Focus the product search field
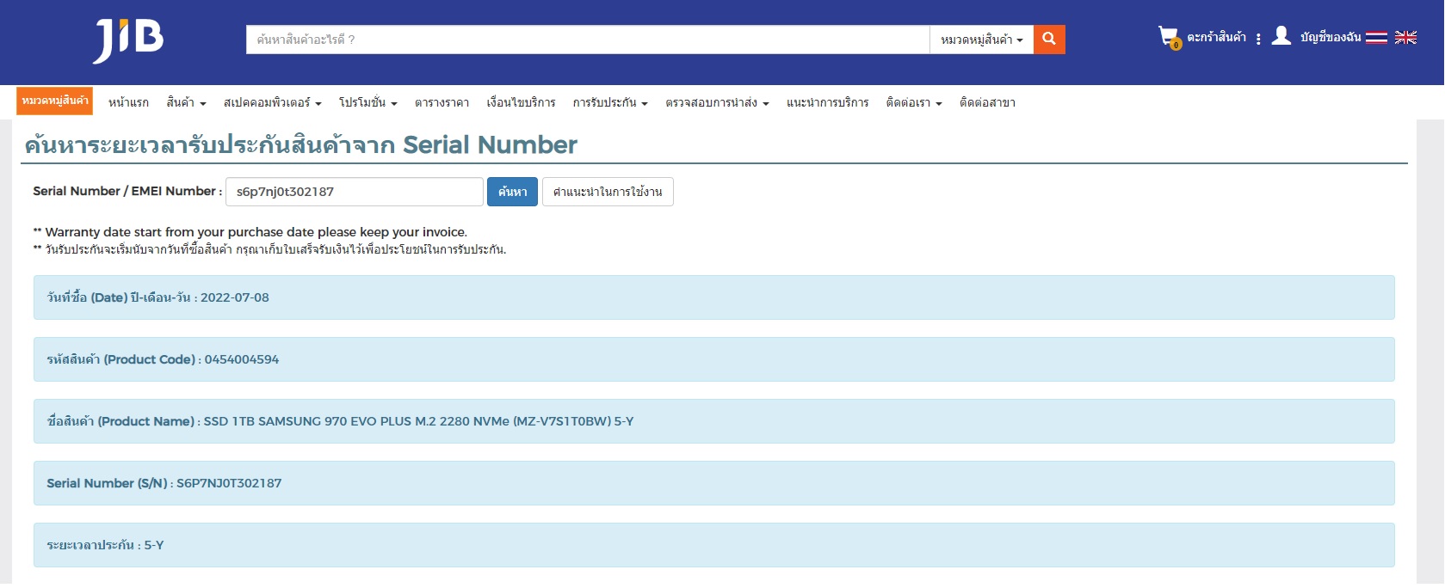This screenshot has height=588, width=1445. pyautogui.click(x=588, y=40)
